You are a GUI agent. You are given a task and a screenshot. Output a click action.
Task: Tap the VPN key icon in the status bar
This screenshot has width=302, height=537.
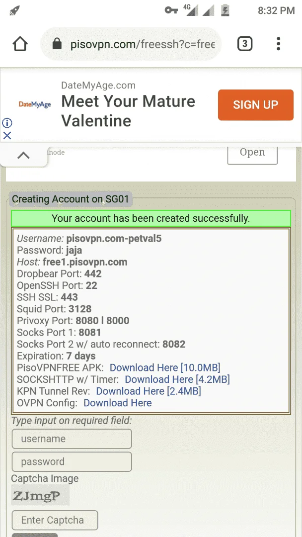pyautogui.click(x=171, y=10)
